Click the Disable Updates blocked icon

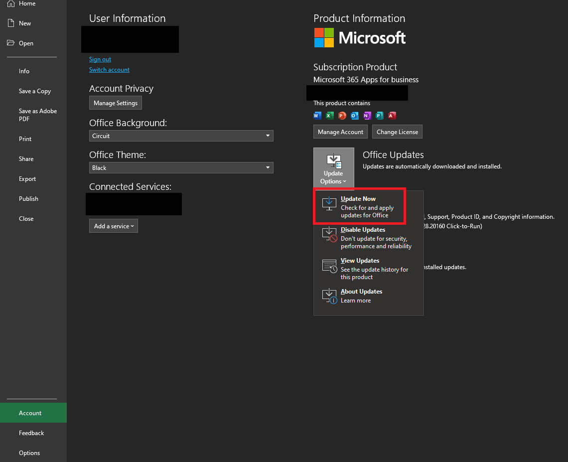[330, 234]
